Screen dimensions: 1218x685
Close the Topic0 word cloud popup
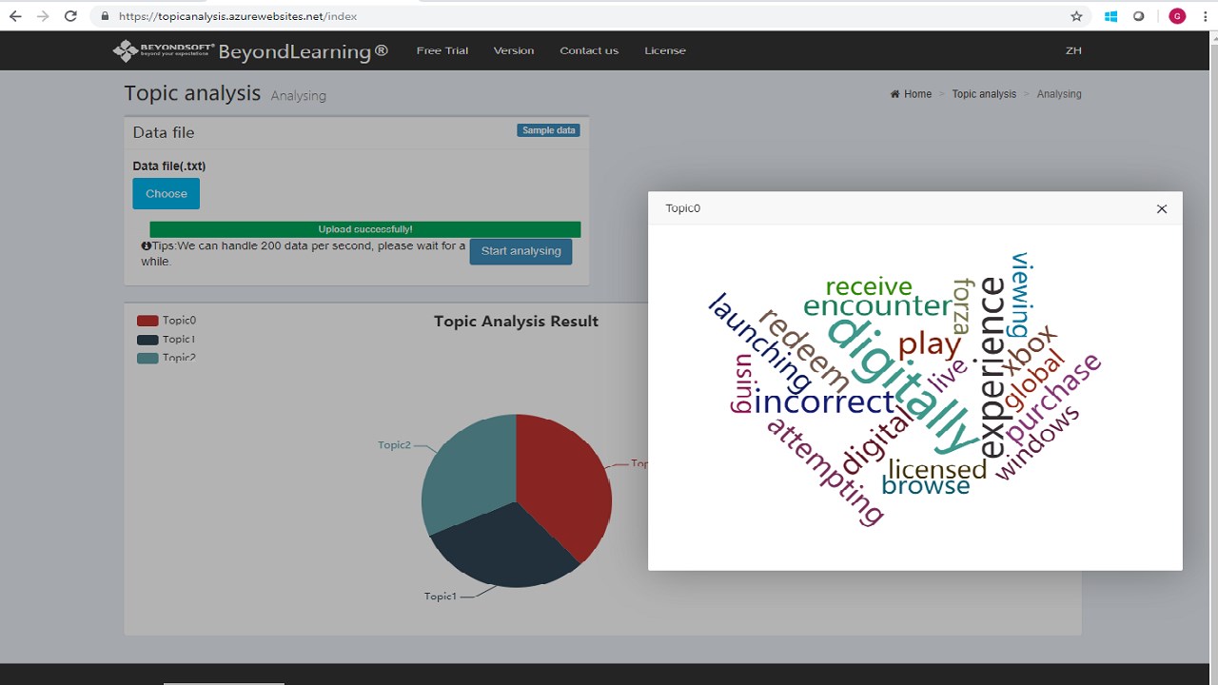1161,208
